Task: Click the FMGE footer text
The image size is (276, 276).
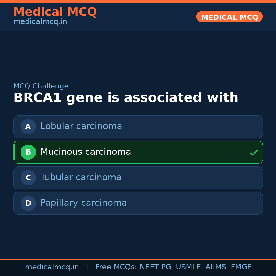Action: tap(241, 267)
